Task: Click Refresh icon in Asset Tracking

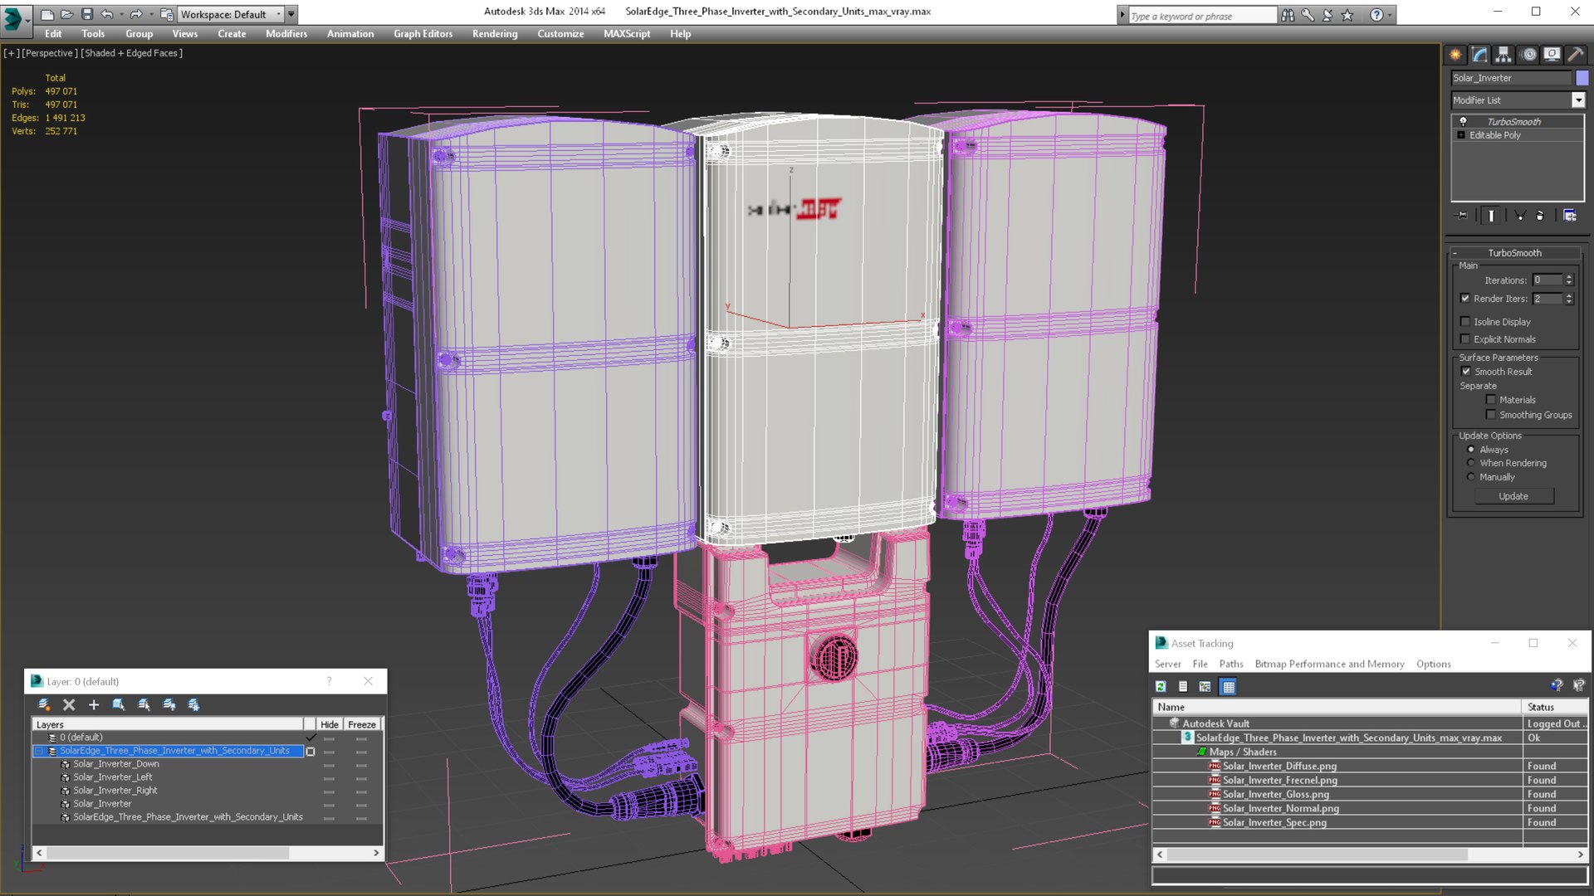Action: coord(1161,686)
